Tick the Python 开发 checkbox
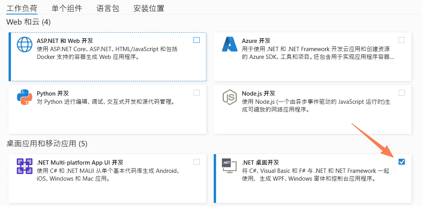Image resolution: width=422 pixels, height=206 pixels. (197, 92)
